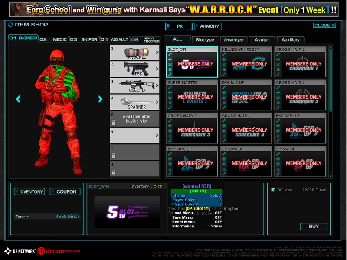The height and width of the screenshot is (260, 347).
Task: Open the 04 Assault class tab
Action: (115, 39)
